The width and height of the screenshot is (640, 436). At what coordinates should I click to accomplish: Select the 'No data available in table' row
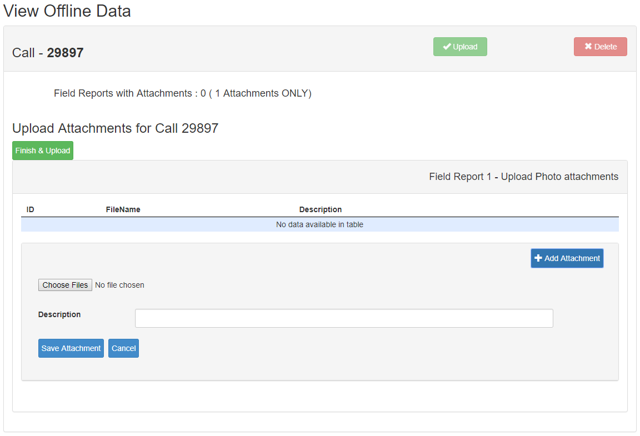(x=319, y=224)
